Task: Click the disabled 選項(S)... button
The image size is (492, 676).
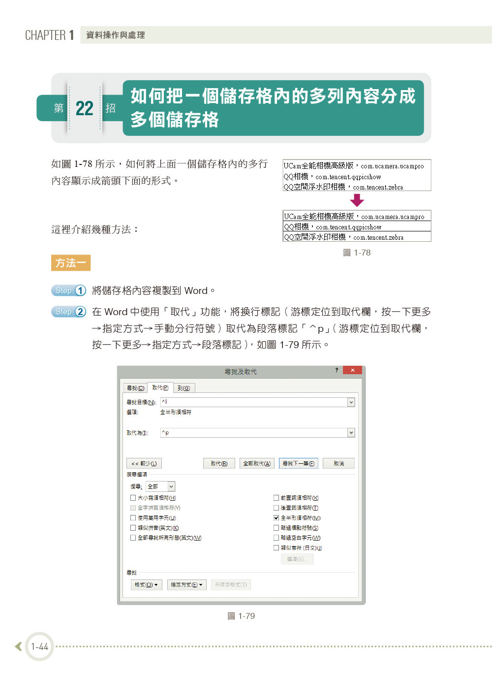Action: [x=297, y=559]
